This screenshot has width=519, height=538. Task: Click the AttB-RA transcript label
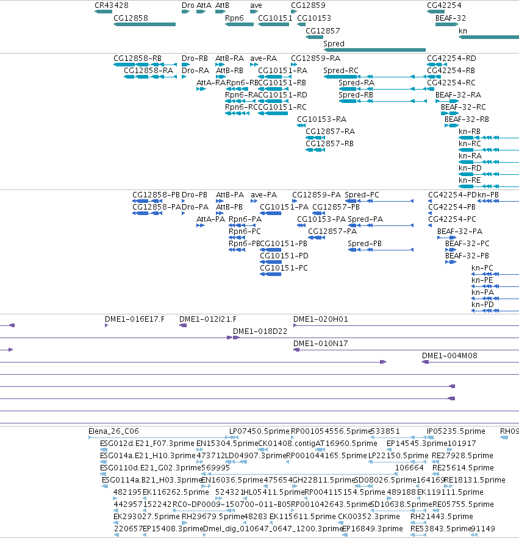(x=229, y=58)
